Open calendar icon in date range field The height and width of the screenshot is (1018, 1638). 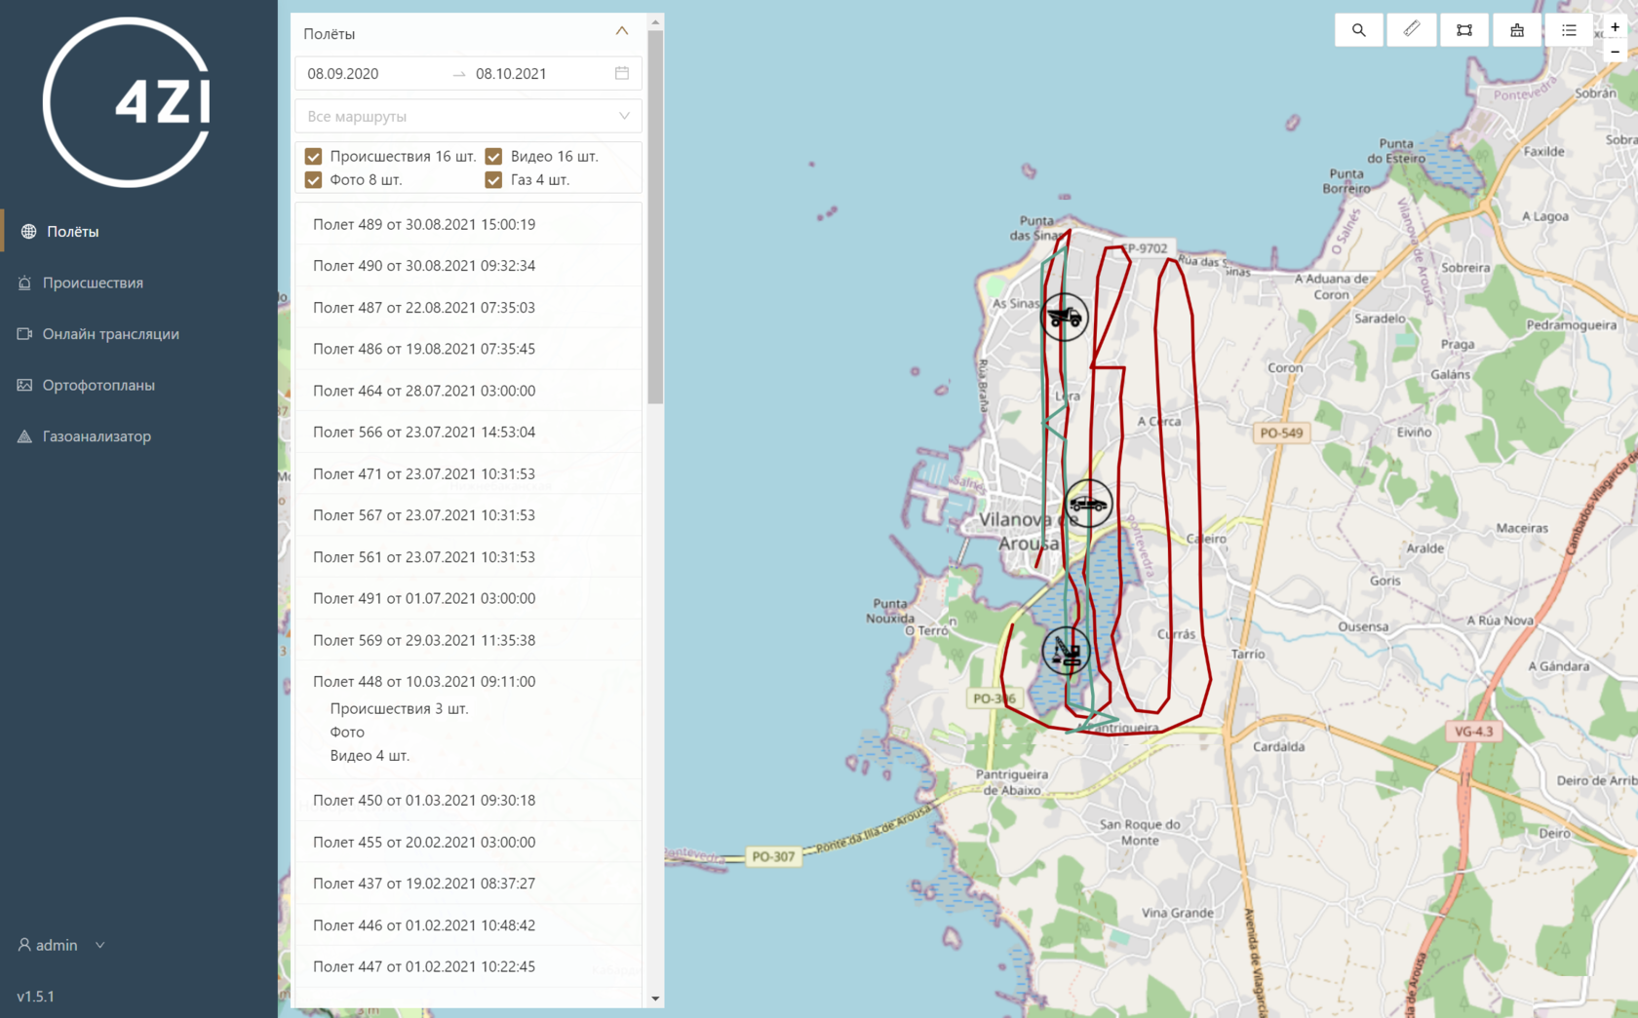(621, 73)
